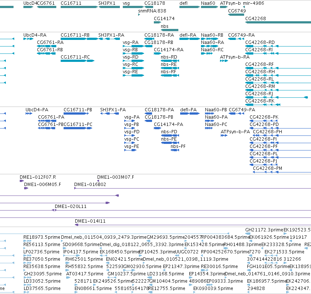Select the CG16711-RB transcript label
Image resolution: width=311 pixels, height=294 pixels.
[75, 35]
